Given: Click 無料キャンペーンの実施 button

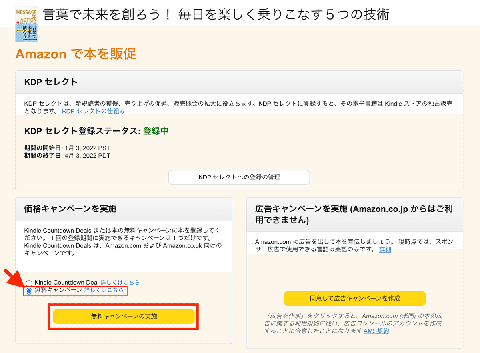Looking at the screenshot, I should pyautogui.click(x=124, y=316).
